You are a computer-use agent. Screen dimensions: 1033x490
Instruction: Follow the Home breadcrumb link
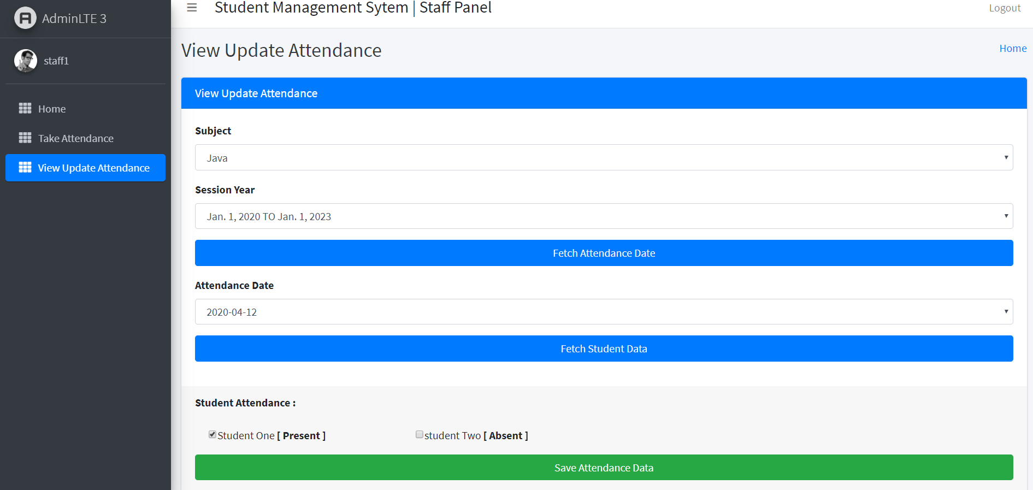pyautogui.click(x=1012, y=49)
